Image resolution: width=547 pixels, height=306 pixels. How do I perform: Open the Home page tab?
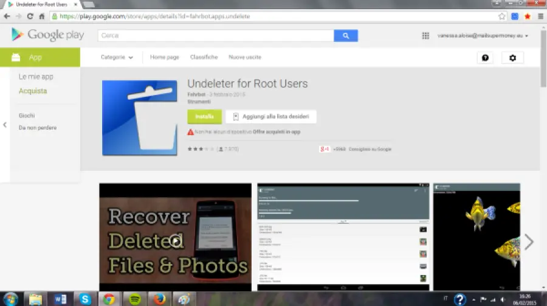164,57
